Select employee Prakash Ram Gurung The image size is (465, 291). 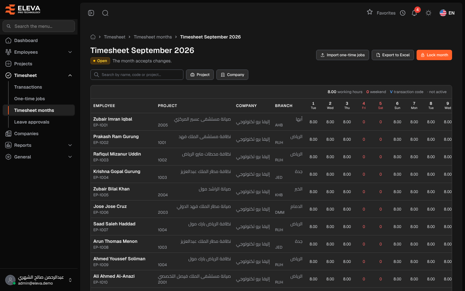[x=116, y=136]
